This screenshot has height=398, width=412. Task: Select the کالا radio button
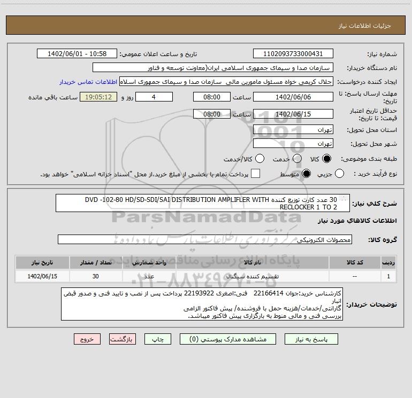coord(326,159)
